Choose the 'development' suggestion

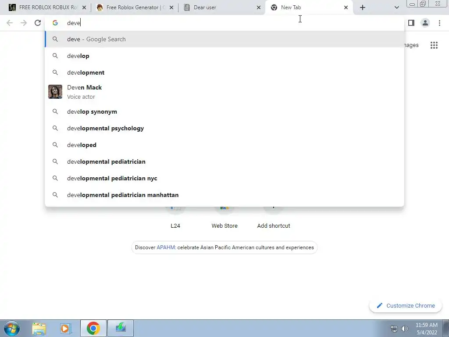pos(224,72)
